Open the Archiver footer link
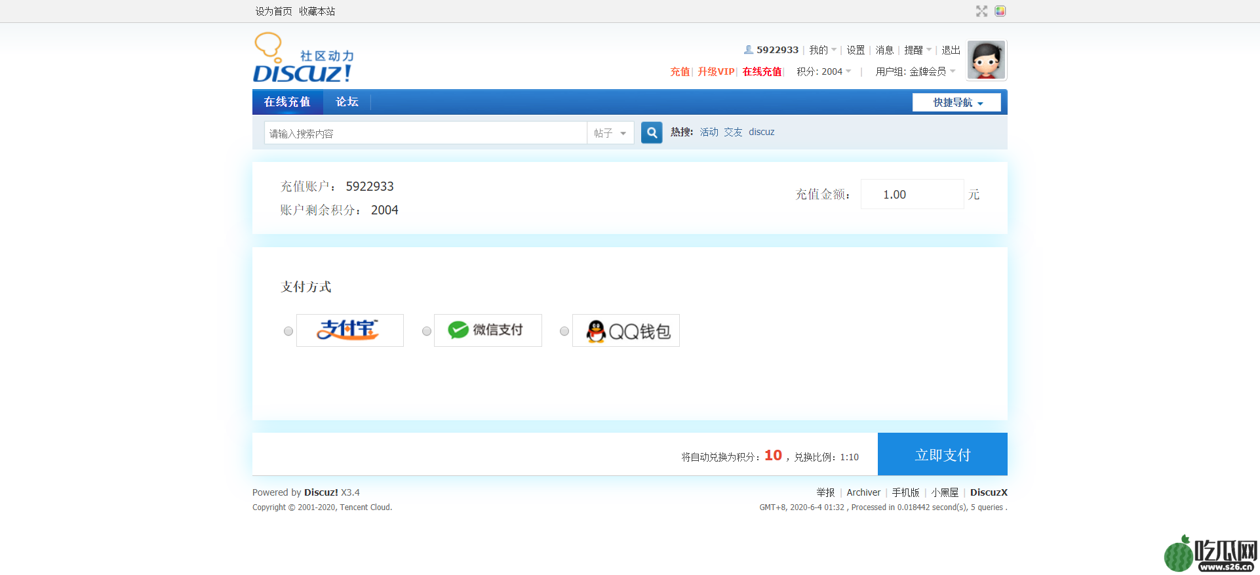This screenshot has width=1260, height=575. point(863,492)
